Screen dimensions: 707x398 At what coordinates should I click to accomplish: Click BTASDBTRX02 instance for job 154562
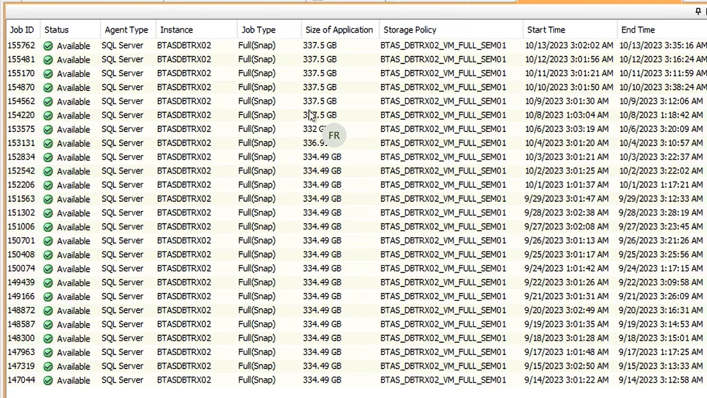pos(184,101)
